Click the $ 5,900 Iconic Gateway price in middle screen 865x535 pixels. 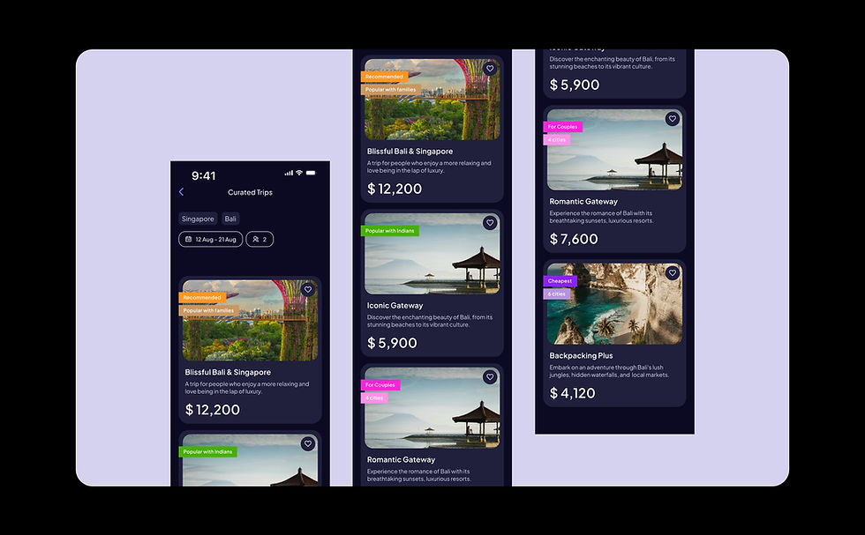[x=392, y=343]
